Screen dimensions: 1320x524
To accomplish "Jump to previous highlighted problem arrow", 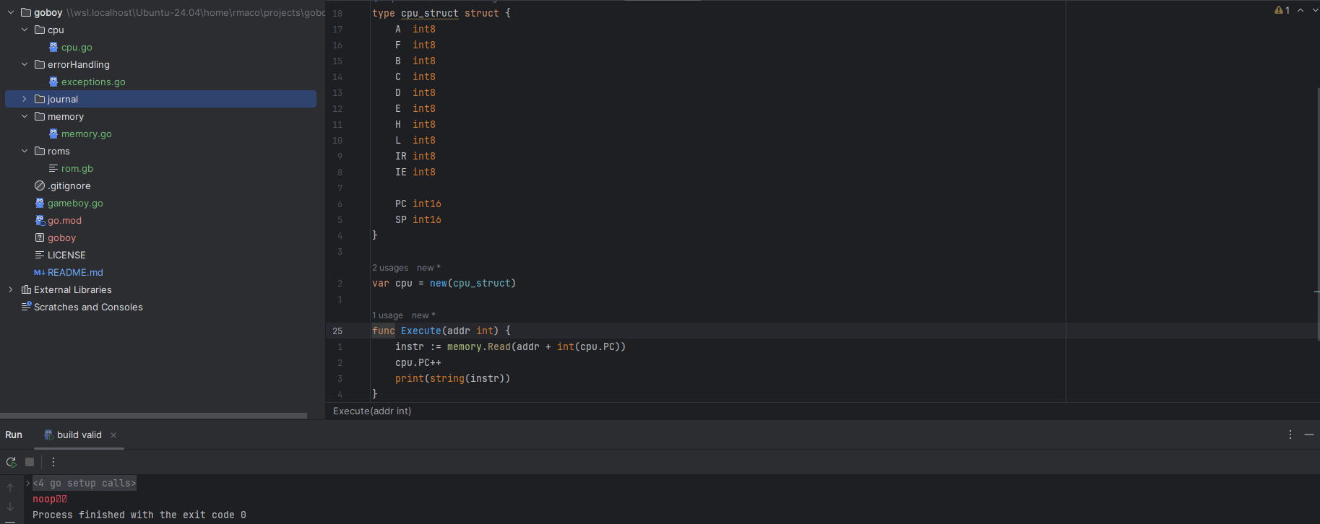I will coord(1300,10).
